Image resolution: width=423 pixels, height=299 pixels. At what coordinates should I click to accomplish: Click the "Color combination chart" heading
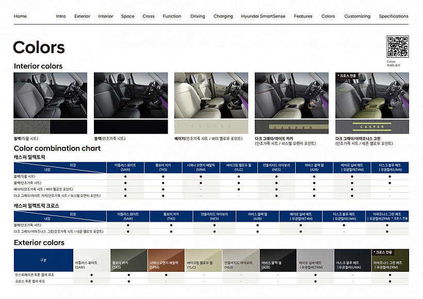(x=57, y=148)
